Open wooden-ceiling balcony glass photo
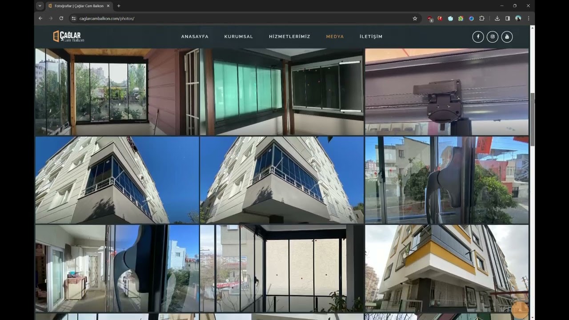 [117, 92]
